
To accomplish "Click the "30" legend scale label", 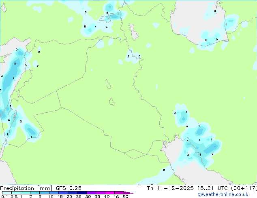I will click(88, 196).
